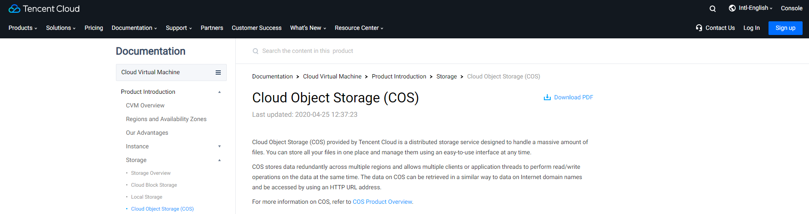
Task: Collapse the Product Introduction section arrow
Action: (220, 92)
